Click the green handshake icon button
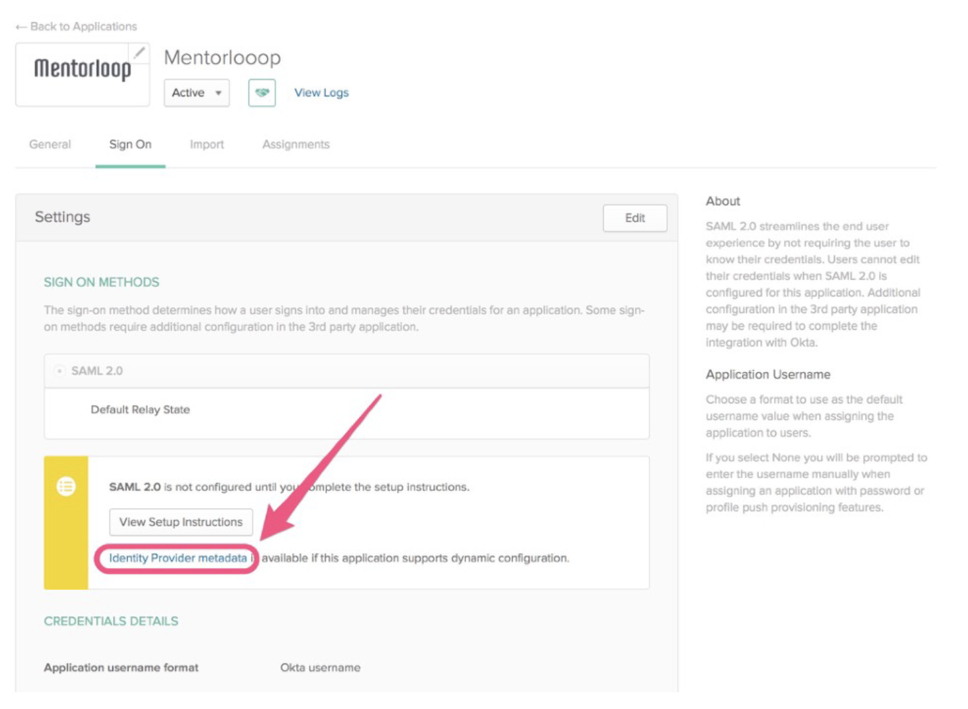This screenshot has height=709, width=968. pyautogui.click(x=262, y=92)
